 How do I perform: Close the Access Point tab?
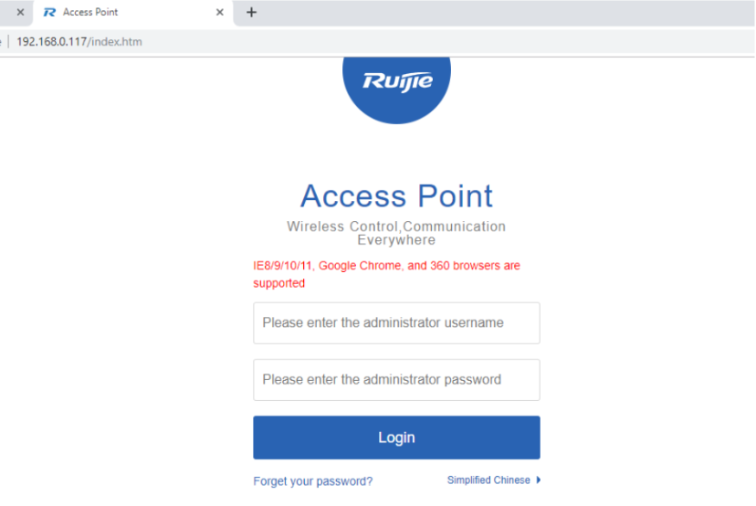[x=219, y=13]
